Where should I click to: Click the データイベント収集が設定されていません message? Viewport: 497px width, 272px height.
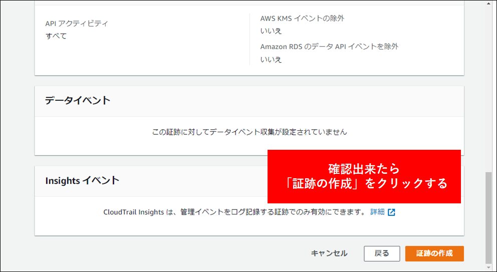tap(249, 132)
